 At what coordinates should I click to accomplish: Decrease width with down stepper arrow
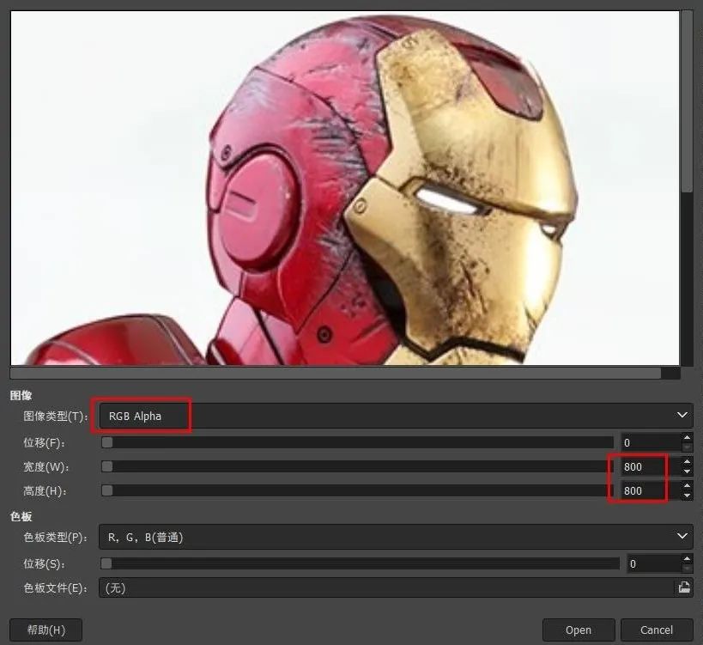[x=687, y=472]
